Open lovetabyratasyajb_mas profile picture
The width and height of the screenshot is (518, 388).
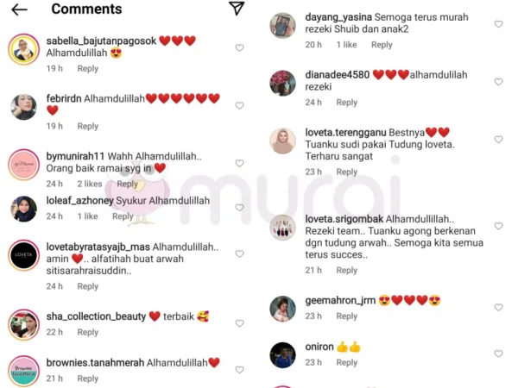24,255
